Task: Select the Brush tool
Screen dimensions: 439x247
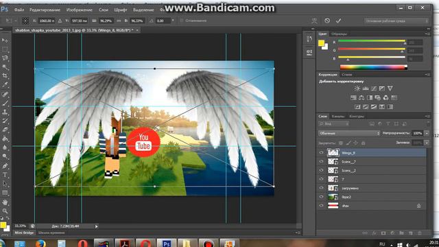Action: 5,103
